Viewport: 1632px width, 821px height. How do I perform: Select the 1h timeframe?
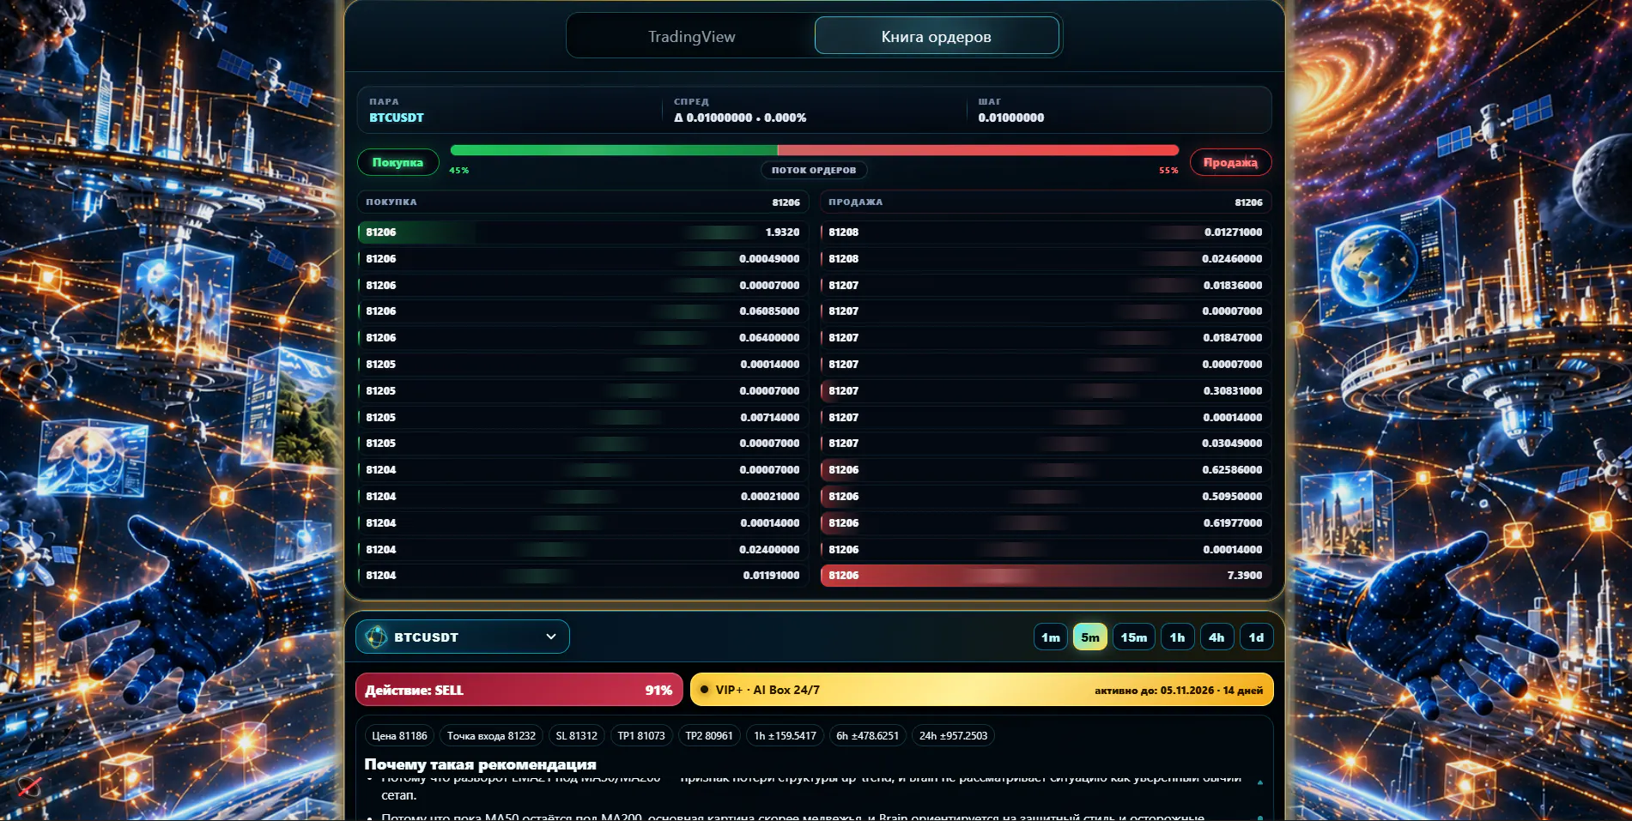1177,637
